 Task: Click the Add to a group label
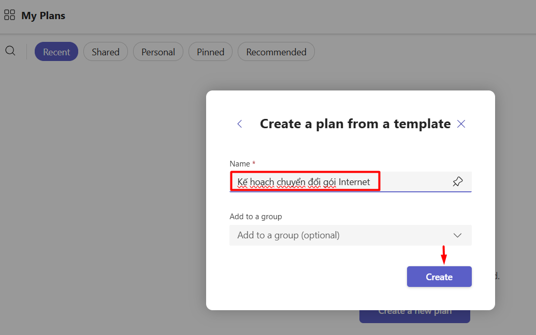(x=256, y=217)
